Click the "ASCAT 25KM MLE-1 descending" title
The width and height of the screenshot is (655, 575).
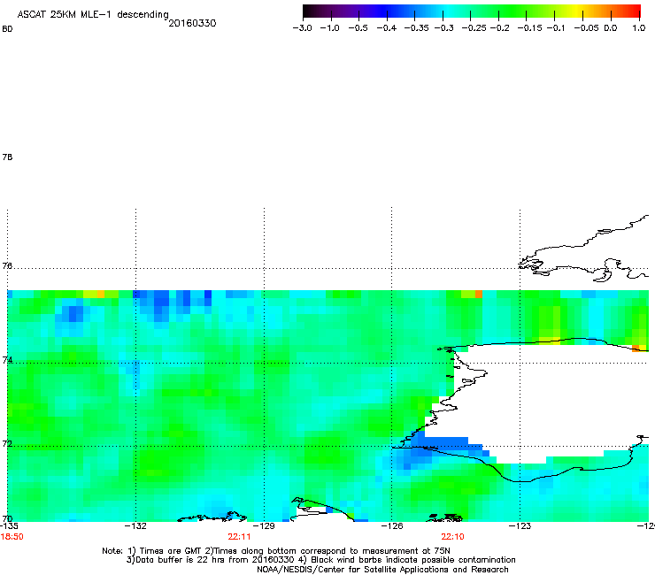93,15
